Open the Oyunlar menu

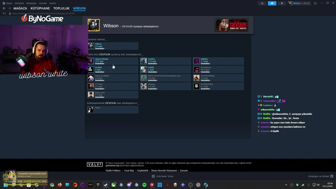[x=43, y=3]
